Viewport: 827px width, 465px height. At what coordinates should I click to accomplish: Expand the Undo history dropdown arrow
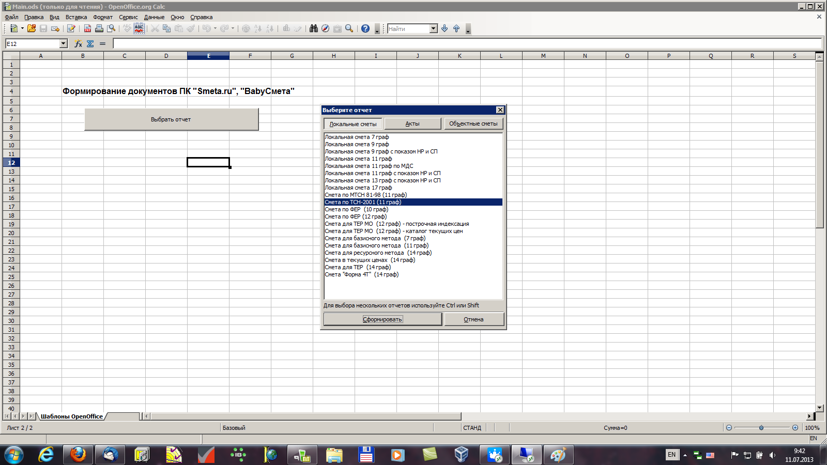coord(215,28)
